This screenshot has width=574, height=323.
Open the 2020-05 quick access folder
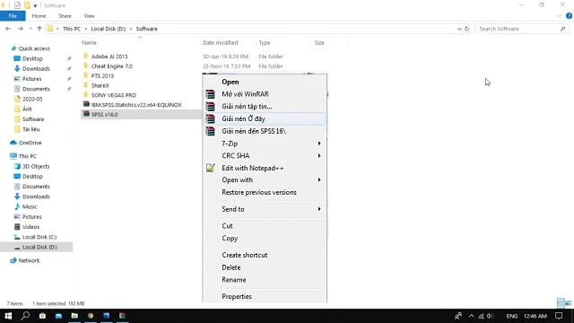coord(32,99)
